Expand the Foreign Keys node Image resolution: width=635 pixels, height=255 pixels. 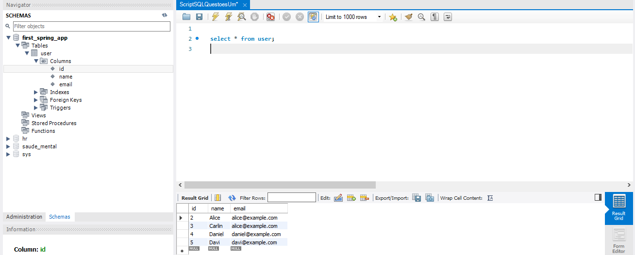(36, 100)
